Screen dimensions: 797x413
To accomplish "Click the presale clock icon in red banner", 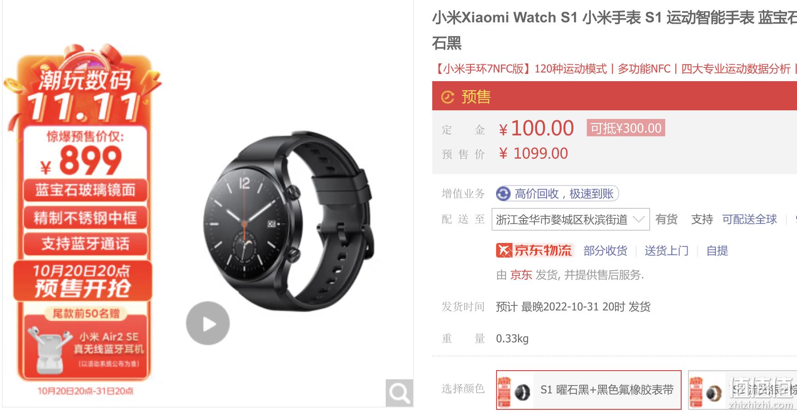I will [448, 97].
